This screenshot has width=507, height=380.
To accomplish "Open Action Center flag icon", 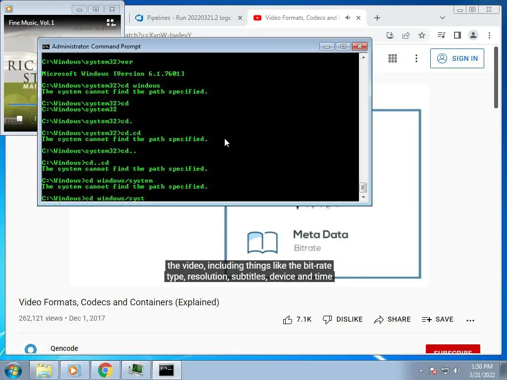I will [x=433, y=371].
